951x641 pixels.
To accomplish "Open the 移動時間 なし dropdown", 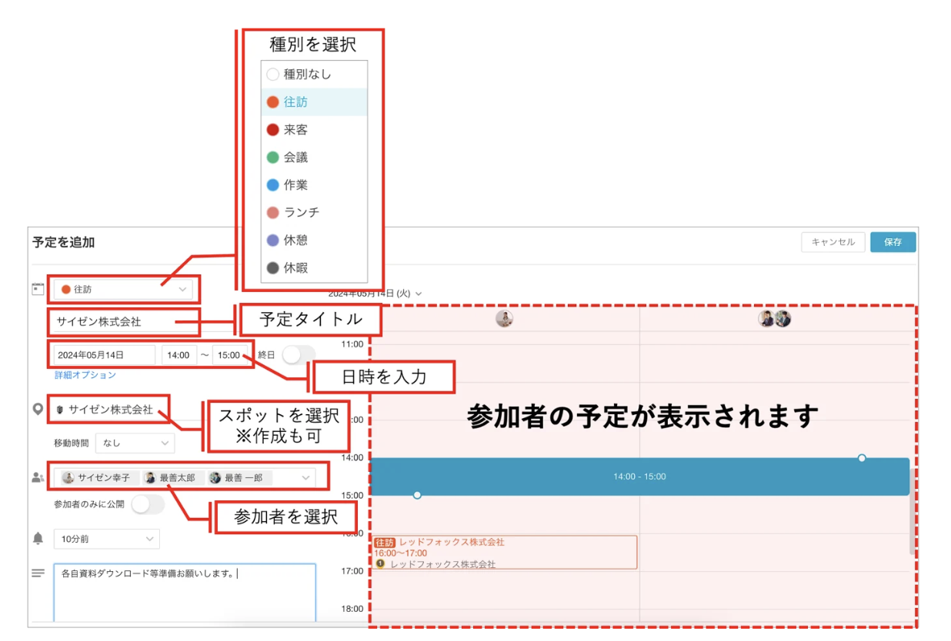I will (x=135, y=443).
